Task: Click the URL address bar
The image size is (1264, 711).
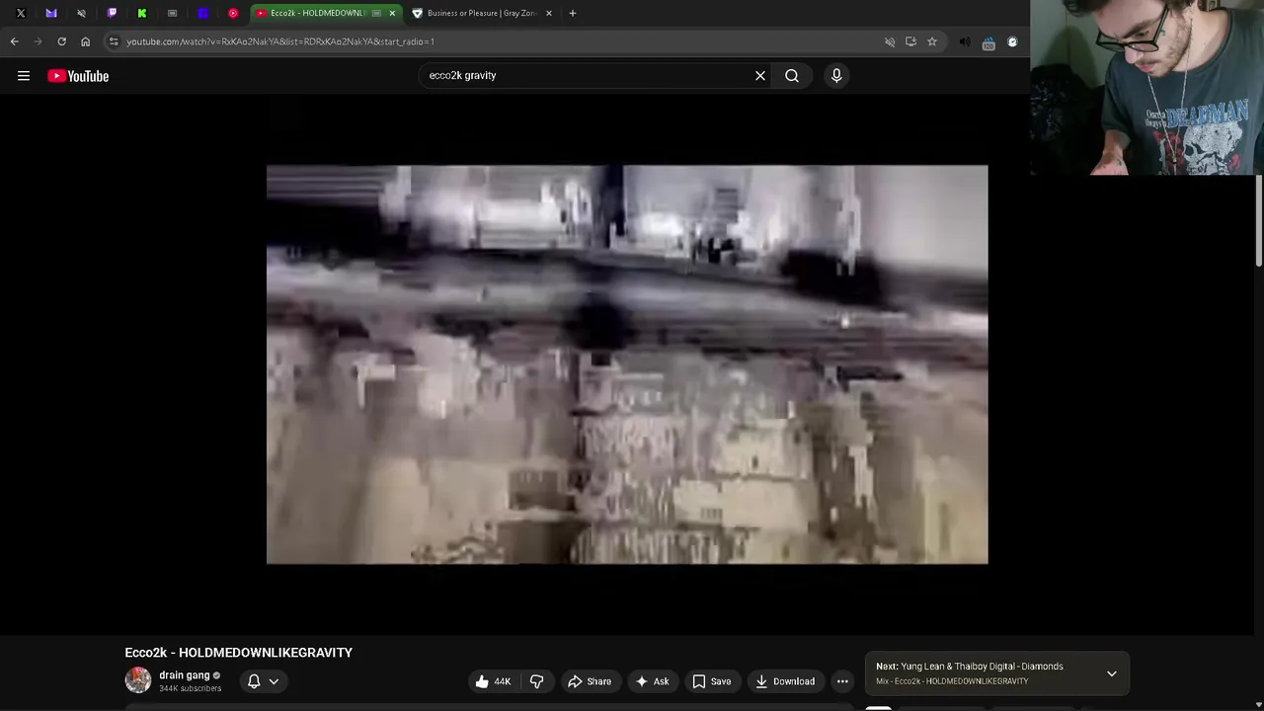Action: [x=494, y=41]
